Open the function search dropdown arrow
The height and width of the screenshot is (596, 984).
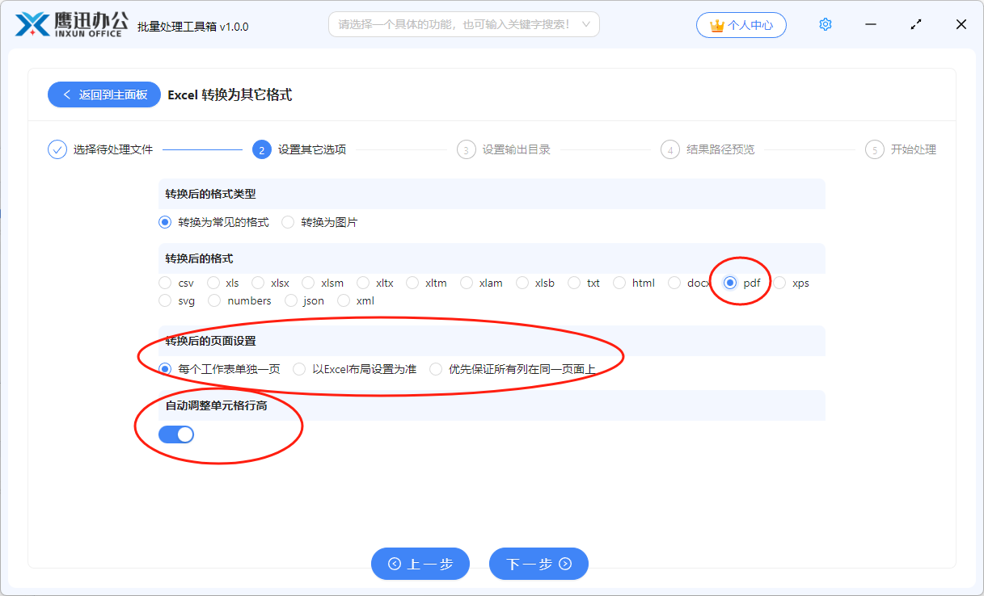pyautogui.click(x=586, y=24)
